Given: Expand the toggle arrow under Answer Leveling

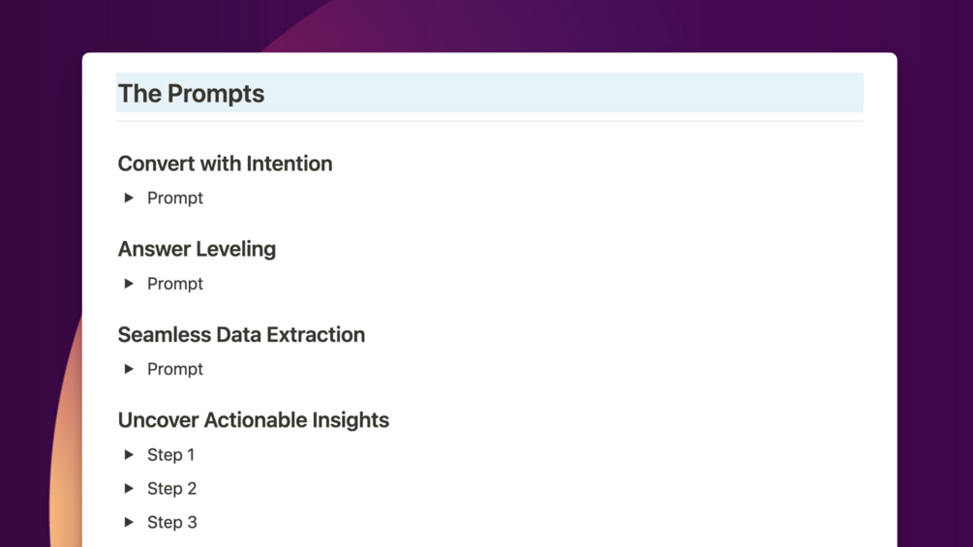Looking at the screenshot, I should 129,284.
